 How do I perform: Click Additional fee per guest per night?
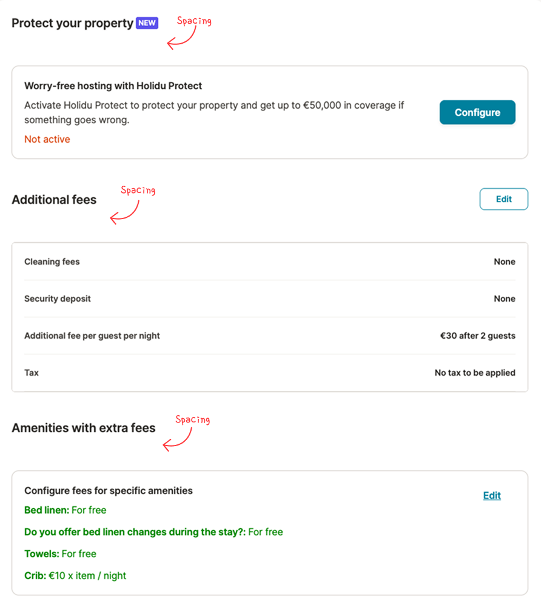(92, 336)
